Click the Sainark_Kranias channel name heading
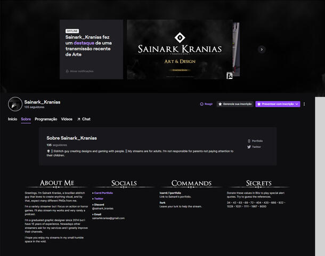 43,101
